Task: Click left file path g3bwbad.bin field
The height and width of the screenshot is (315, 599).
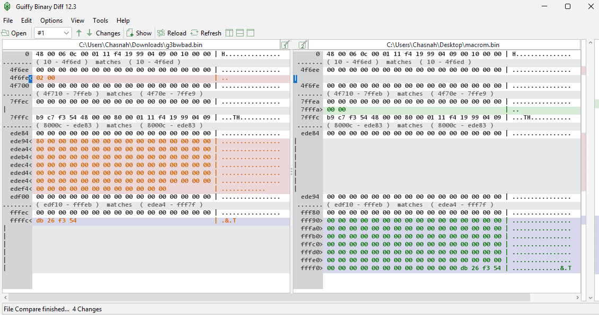Action: [x=140, y=44]
